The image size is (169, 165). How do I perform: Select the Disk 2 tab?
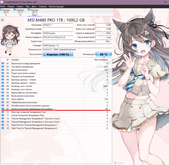pyautogui.click(x=34, y=12)
